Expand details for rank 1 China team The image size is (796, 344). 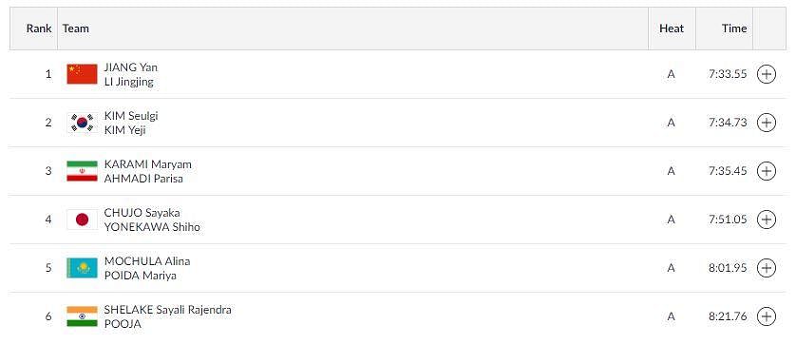(x=766, y=74)
